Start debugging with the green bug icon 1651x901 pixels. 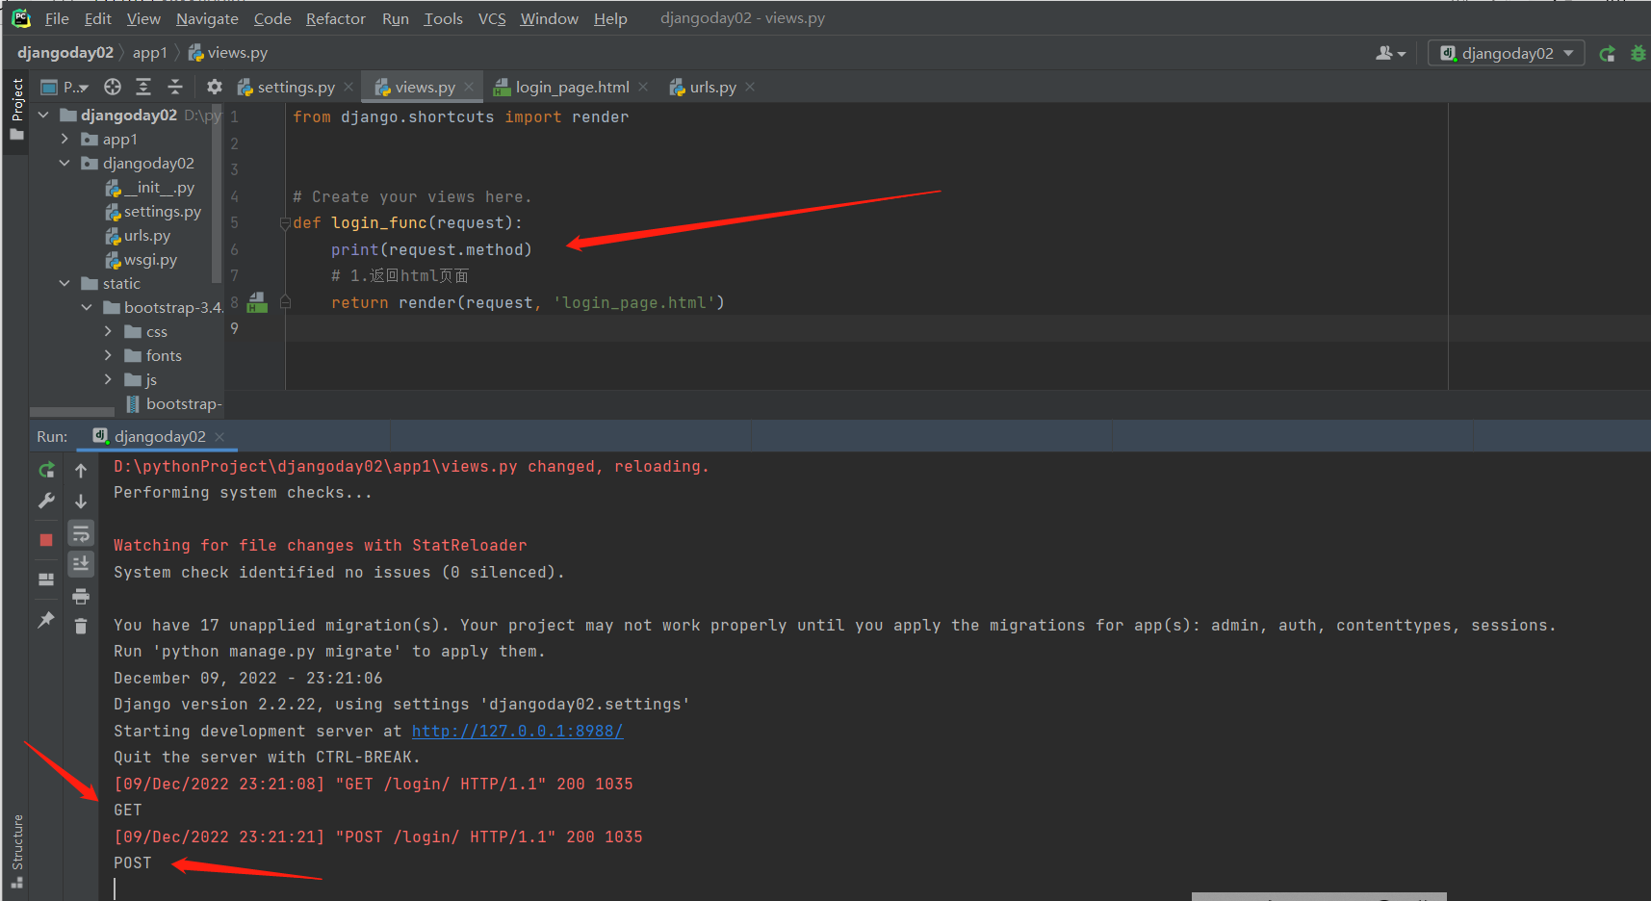tap(1638, 54)
